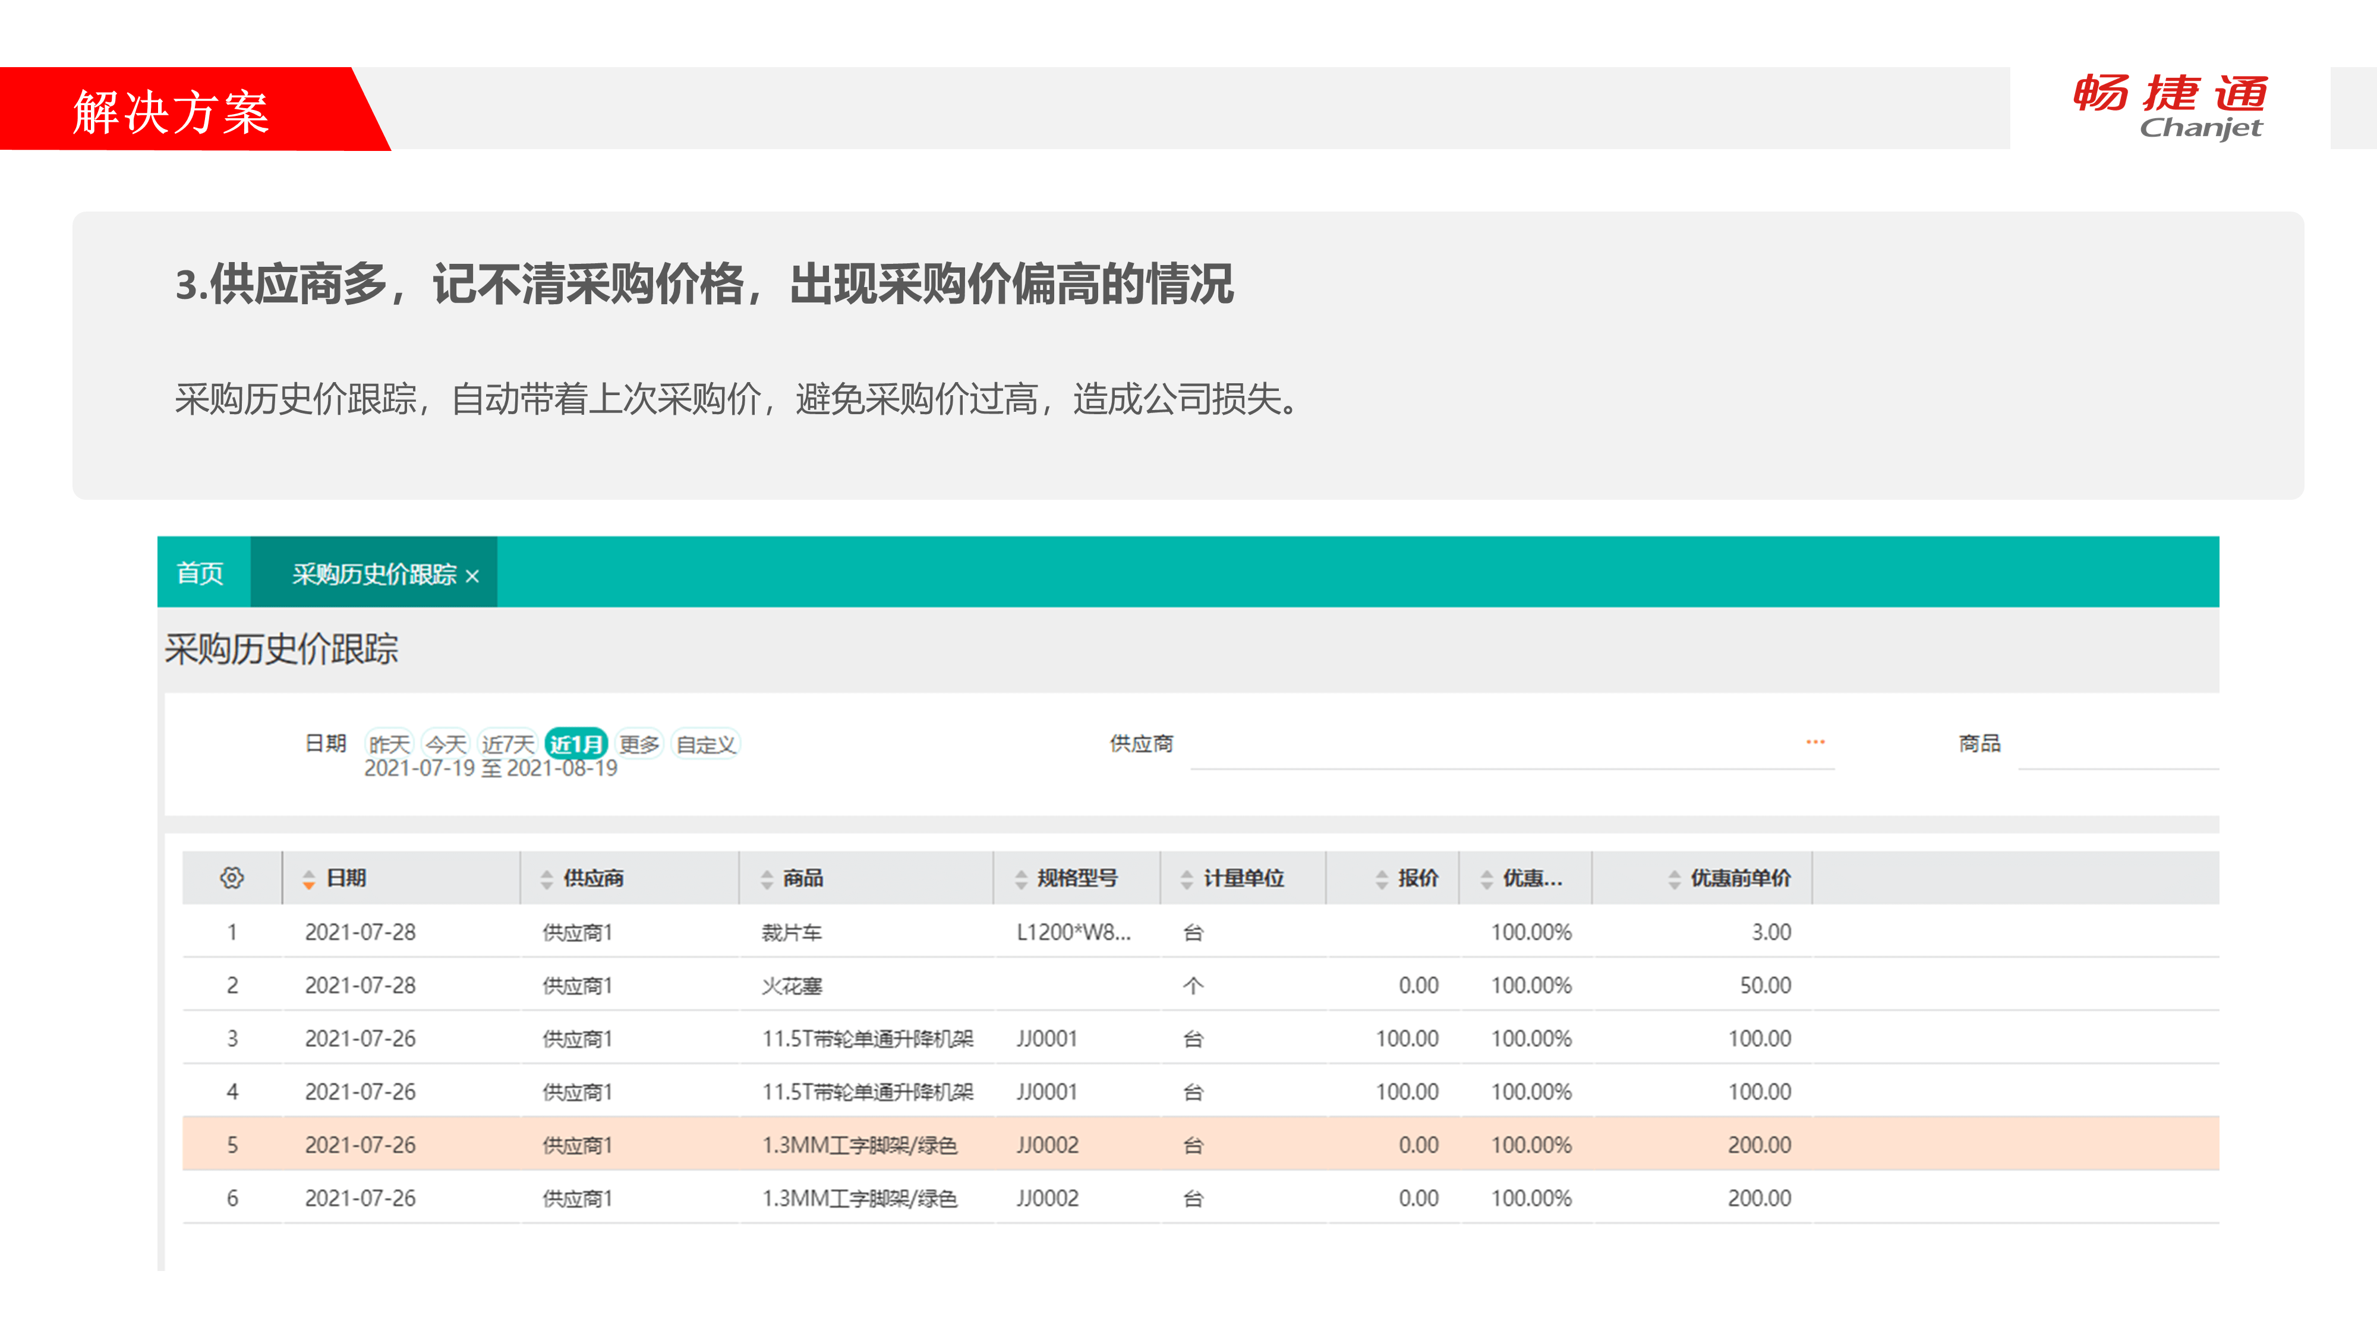The image size is (2377, 1337).
Task: Sort by the 报价 column arrow
Action: pyautogui.click(x=1382, y=879)
